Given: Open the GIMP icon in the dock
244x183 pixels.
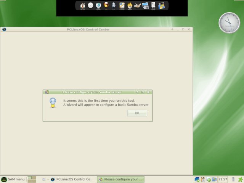Looking at the screenshot, I should [138, 6].
